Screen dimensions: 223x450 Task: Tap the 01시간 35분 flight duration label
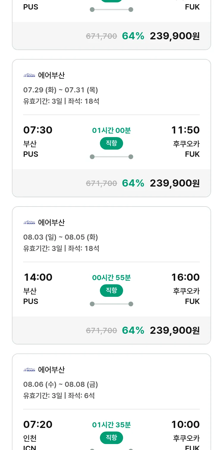click(x=111, y=425)
